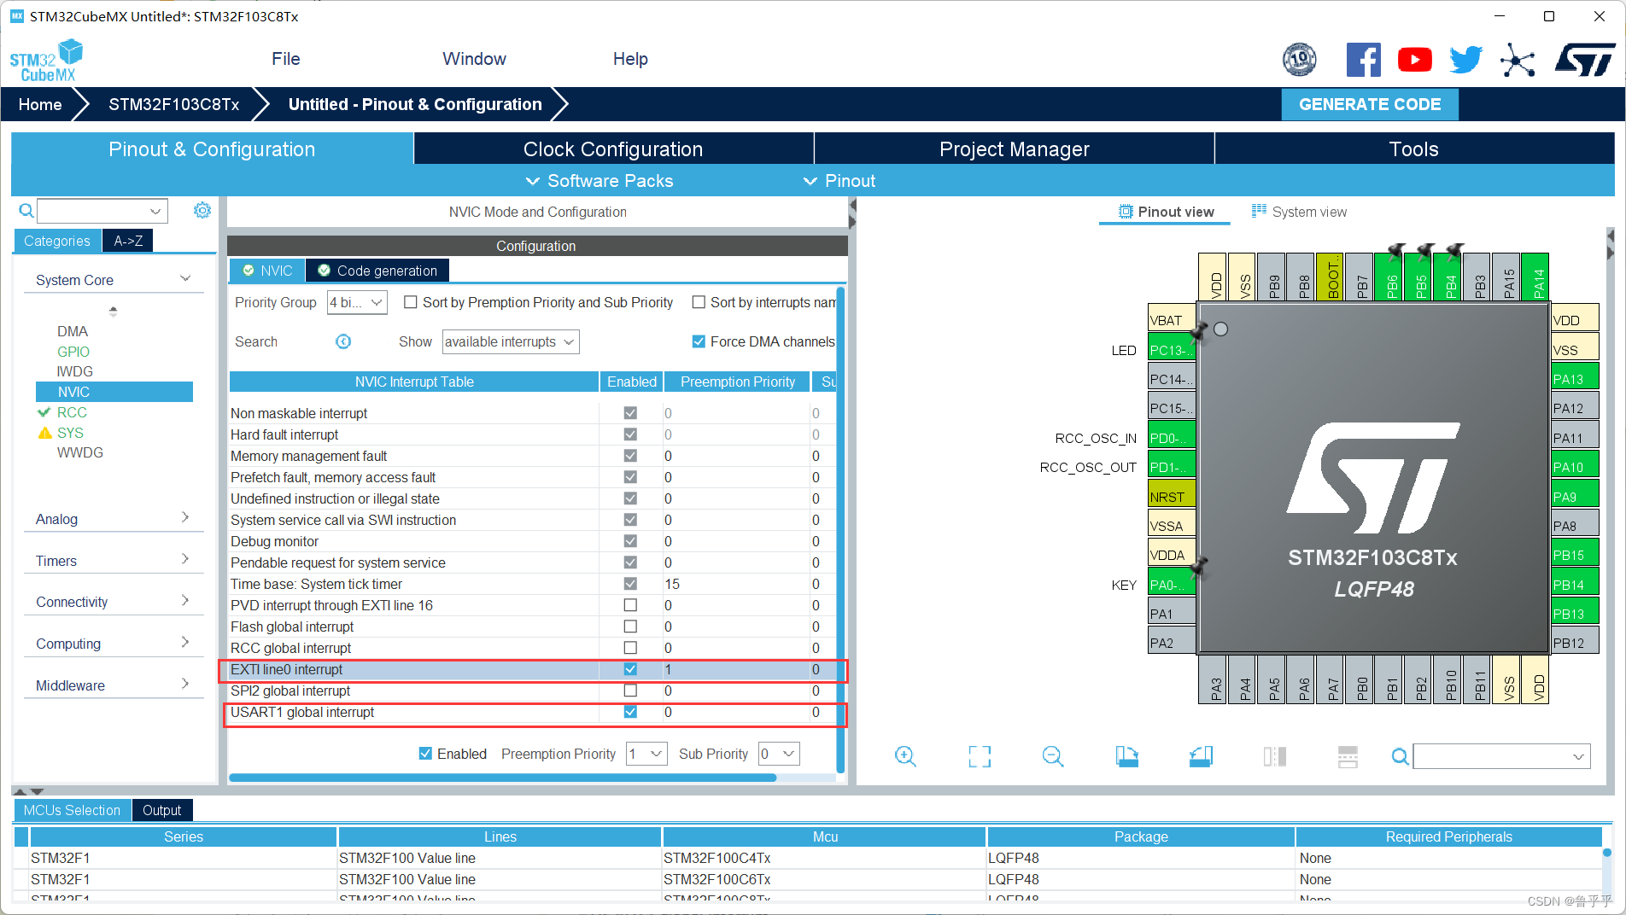1626x915 pixels.
Task: Toggle the horizontal split view icon
Action: click(x=1348, y=756)
